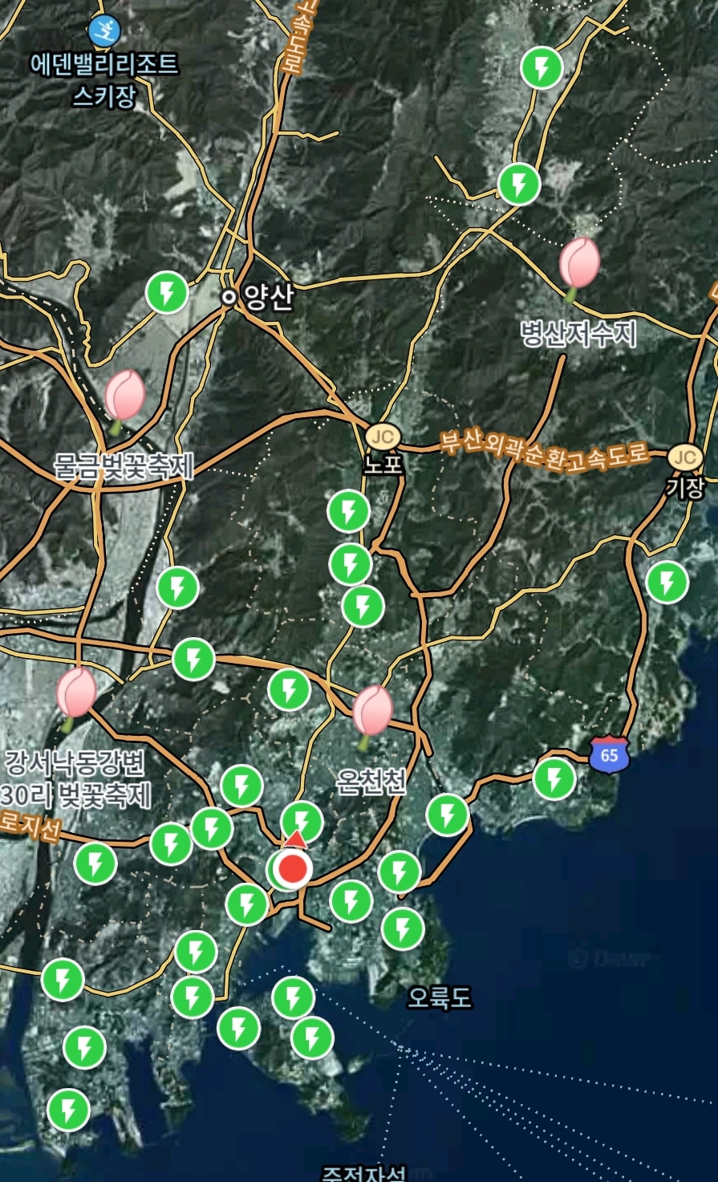Screen dimensions: 718x1182
Task: Click the route 65 highway shield
Action: (x=609, y=755)
